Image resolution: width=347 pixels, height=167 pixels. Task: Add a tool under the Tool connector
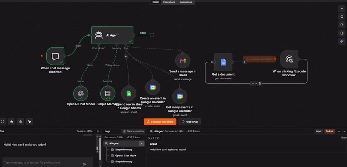(x=126, y=57)
